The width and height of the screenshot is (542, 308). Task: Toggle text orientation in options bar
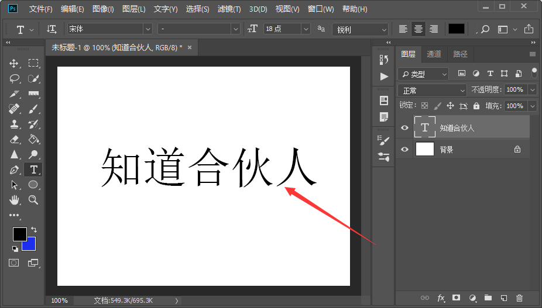[52, 29]
